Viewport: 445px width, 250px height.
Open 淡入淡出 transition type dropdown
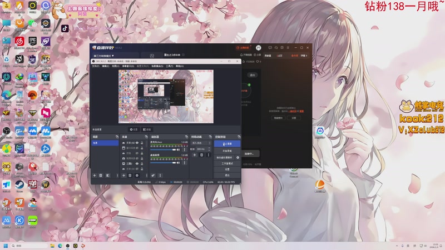201,143
